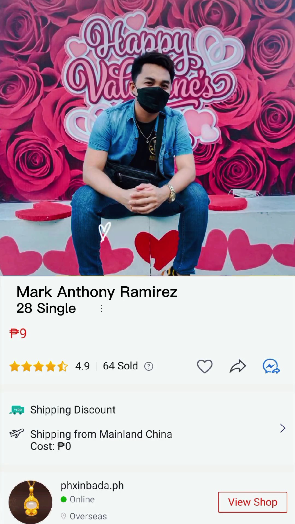This screenshot has height=524, width=295.
Task: Open phxinbada.ph shop avatar thumbnail
Action: [x=30, y=502]
